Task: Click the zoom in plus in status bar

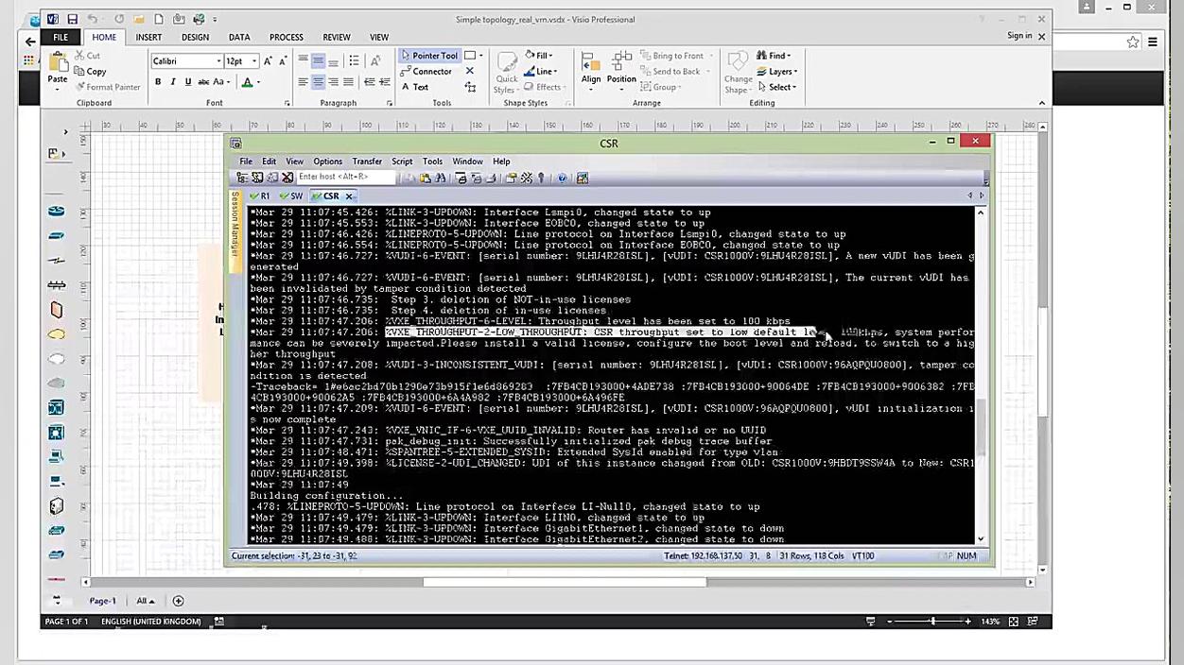Action: 967,622
